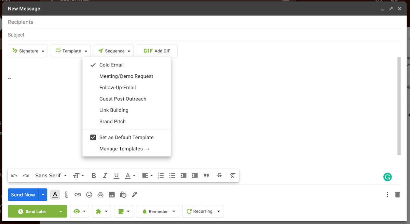The image size is (410, 224).
Task: Insert a link with the chain icon
Action: 78,195
